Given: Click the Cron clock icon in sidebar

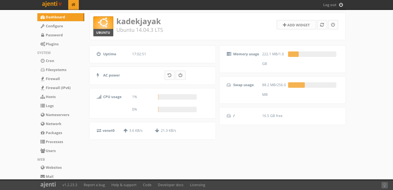Looking at the screenshot, I should click(x=42, y=61).
